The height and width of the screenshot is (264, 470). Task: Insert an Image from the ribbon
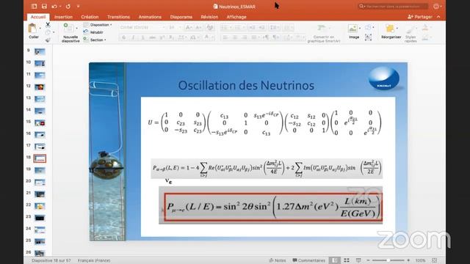pyautogui.click(x=354, y=32)
